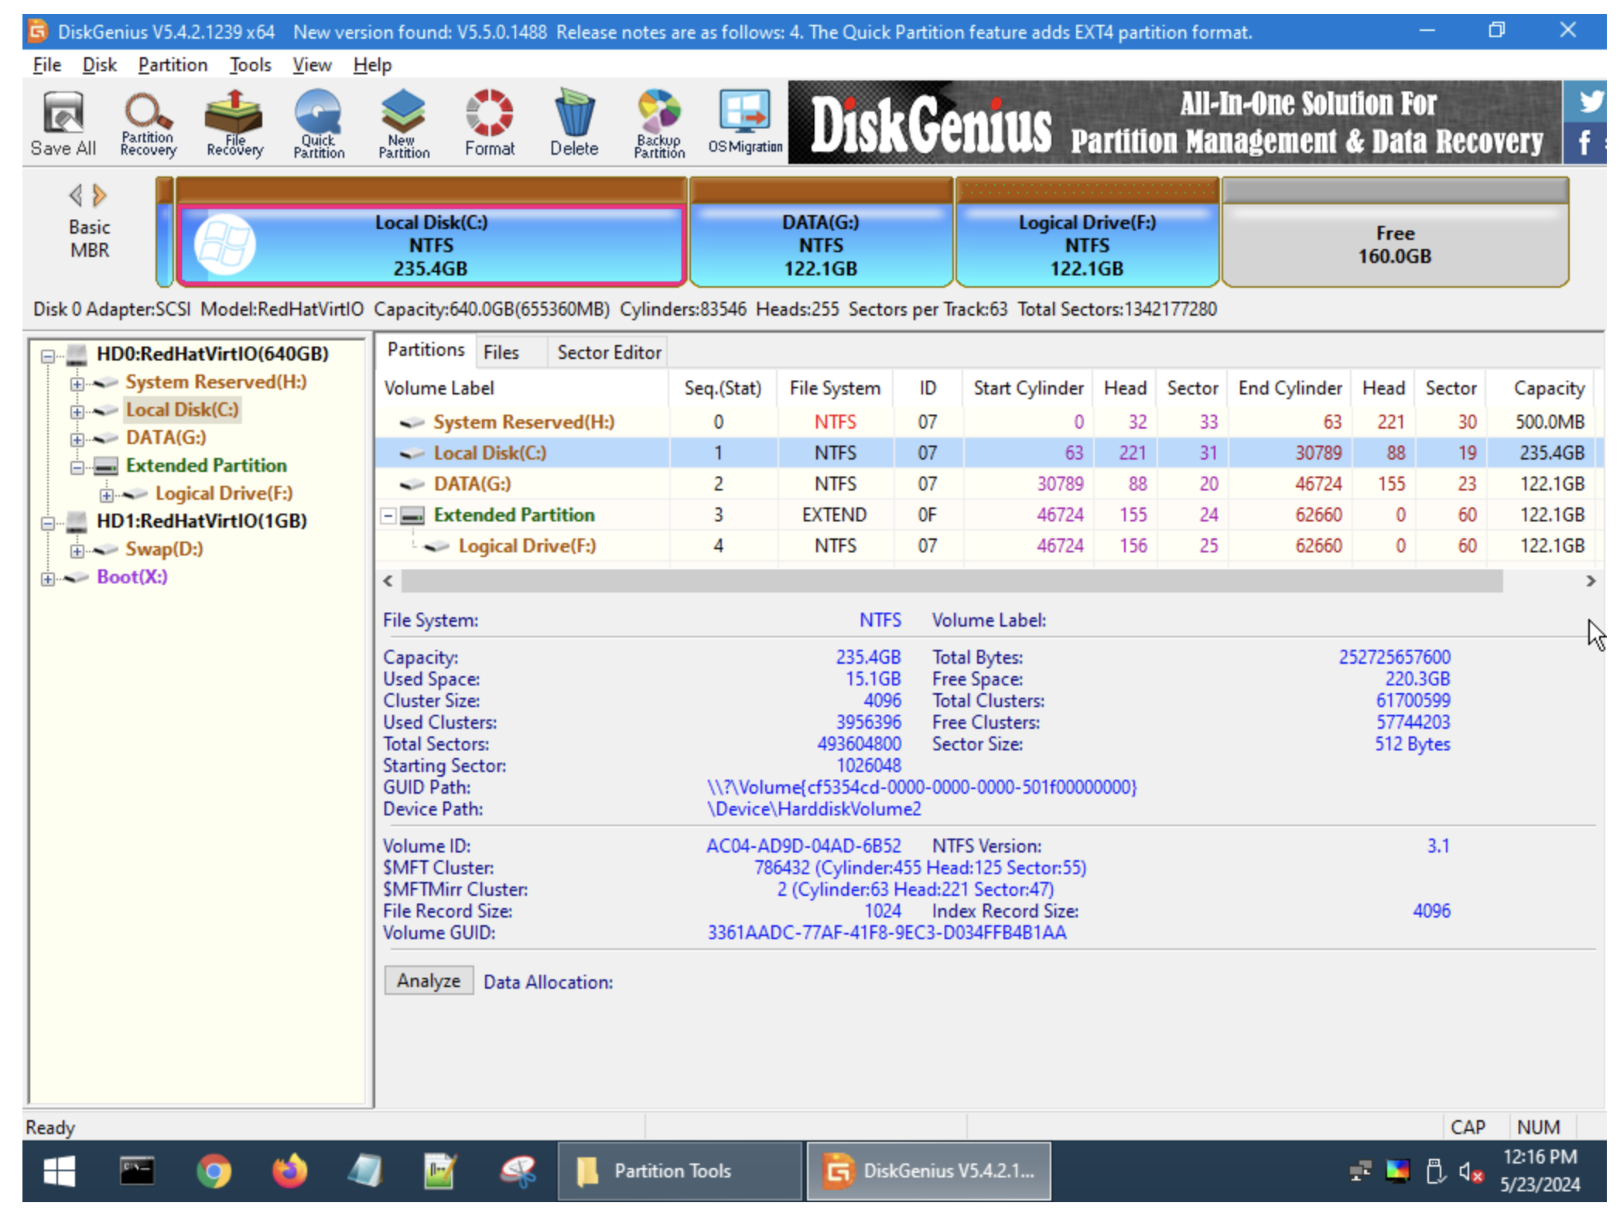Expand the Swap(D:) tree node
This screenshot has width=1620, height=1213.
[x=77, y=549]
